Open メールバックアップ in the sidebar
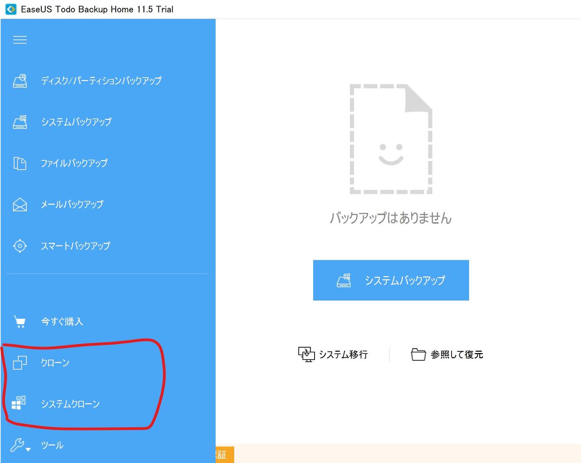Image resolution: width=581 pixels, height=463 pixels. click(x=72, y=205)
